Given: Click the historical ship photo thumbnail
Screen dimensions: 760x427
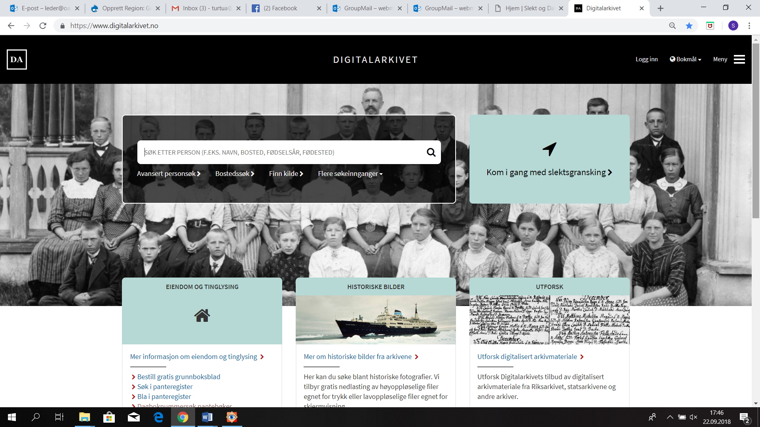Looking at the screenshot, I should coord(375,319).
